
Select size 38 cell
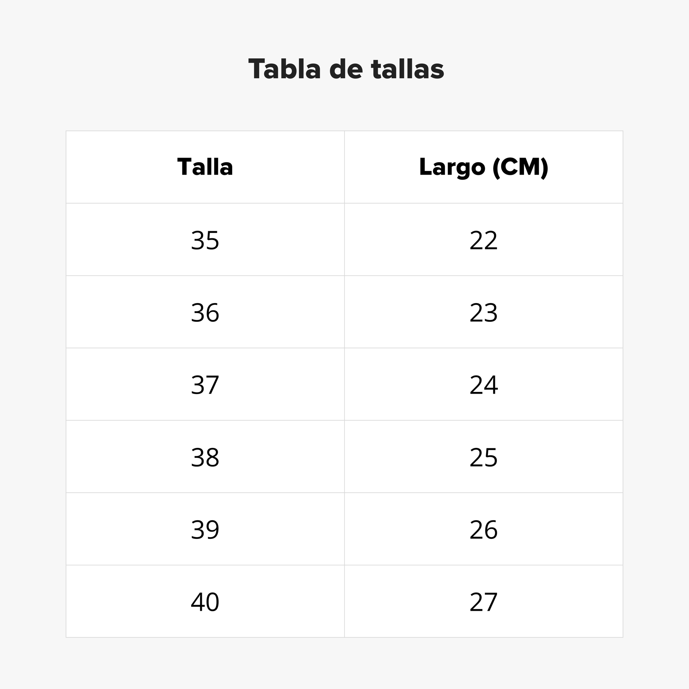[205, 457]
